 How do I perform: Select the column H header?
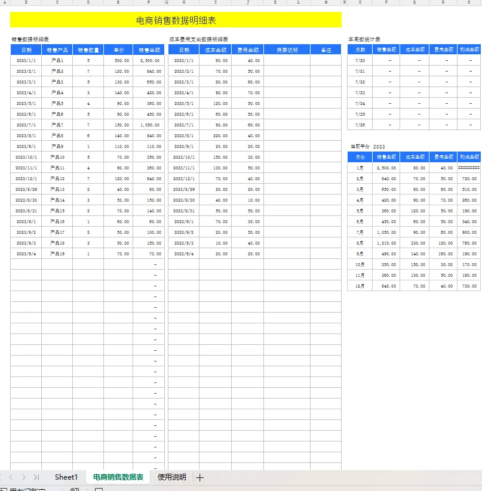point(183,2)
